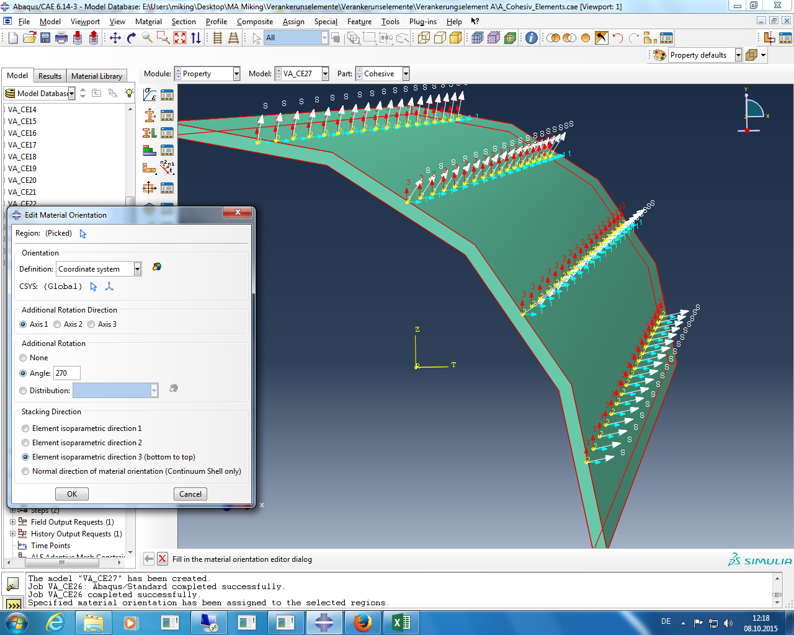The image size is (794, 635).
Task: Click OK in Edit Material Orientation
Action: coord(72,494)
